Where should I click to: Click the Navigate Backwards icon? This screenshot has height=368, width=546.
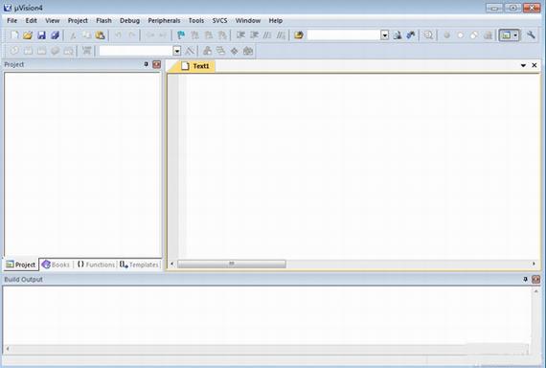[149, 35]
